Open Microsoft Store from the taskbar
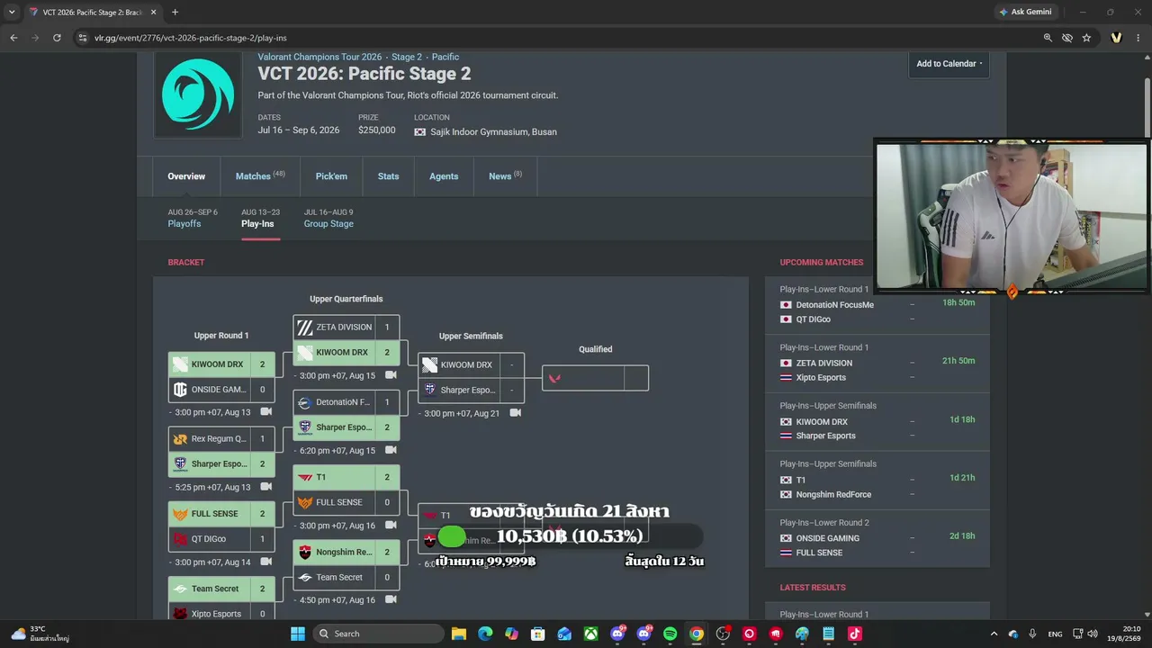This screenshot has height=648, width=1152. click(x=537, y=634)
